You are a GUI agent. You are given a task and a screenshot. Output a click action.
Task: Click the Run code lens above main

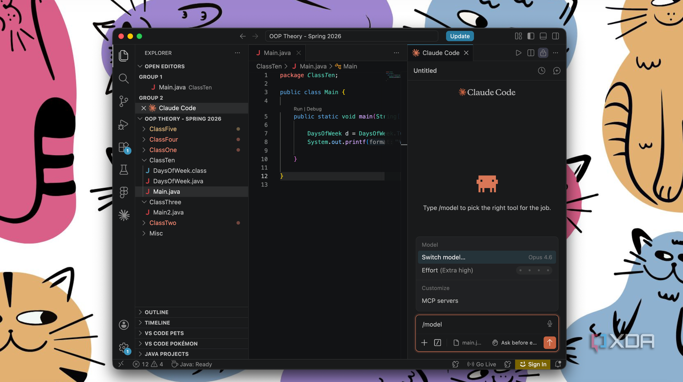(x=298, y=109)
